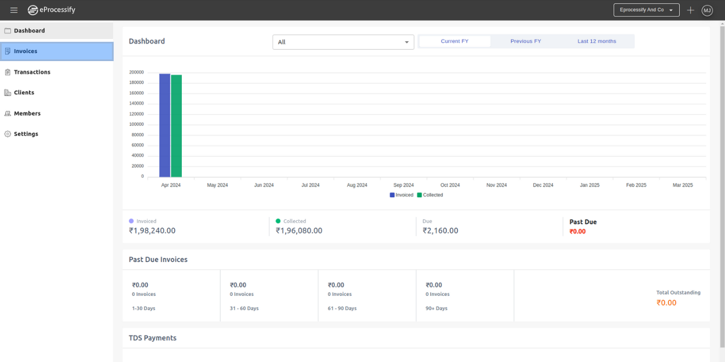The width and height of the screenshot is (725, 362).
Task: Click the plus icon in header
Action: 690,10
